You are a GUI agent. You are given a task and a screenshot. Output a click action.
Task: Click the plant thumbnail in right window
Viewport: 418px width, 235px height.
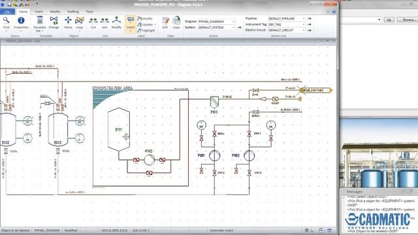click(x=379, y=153)
